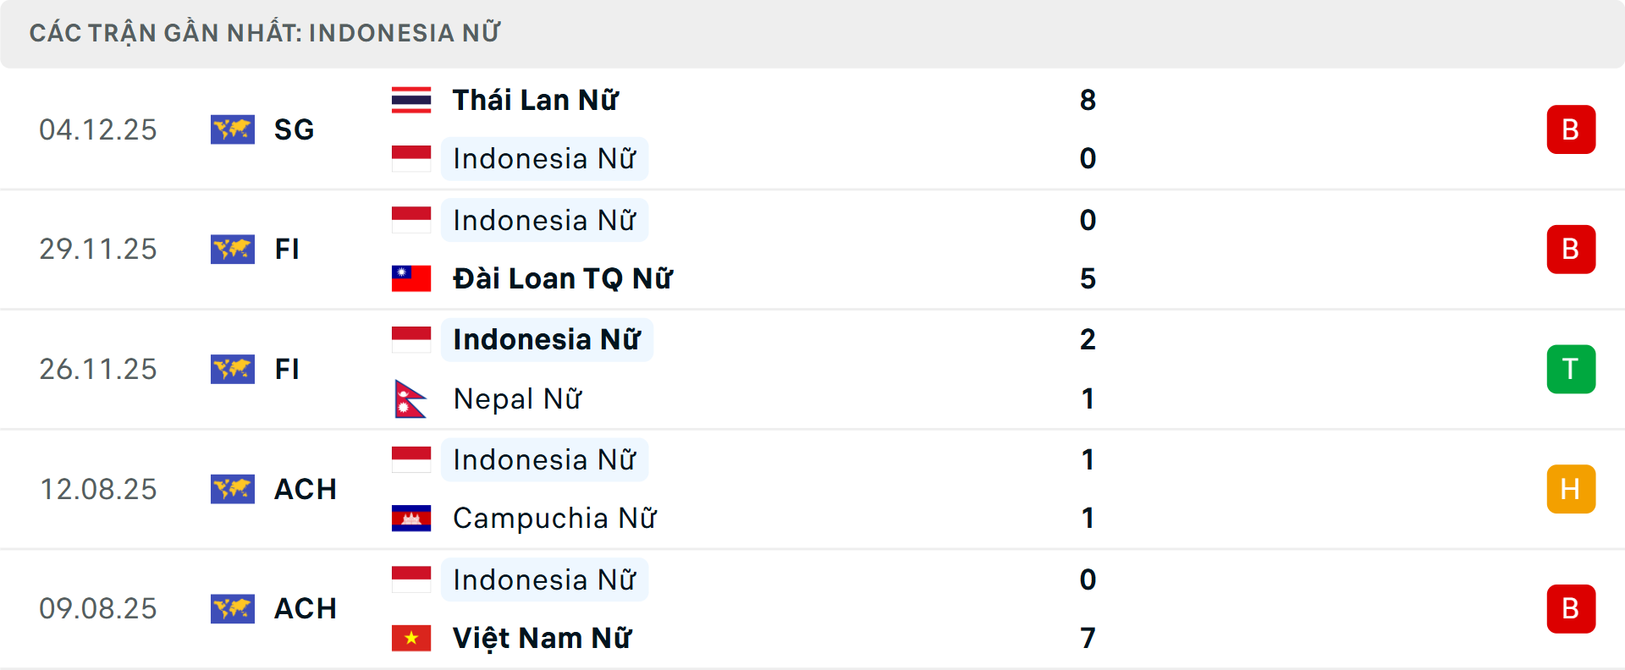Click the Đài Loan TQ Nữ flag icon
This screenshot has height=670, width=1625.
410,278
